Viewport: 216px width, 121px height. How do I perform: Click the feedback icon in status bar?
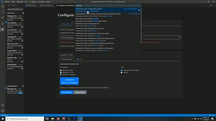210,115
